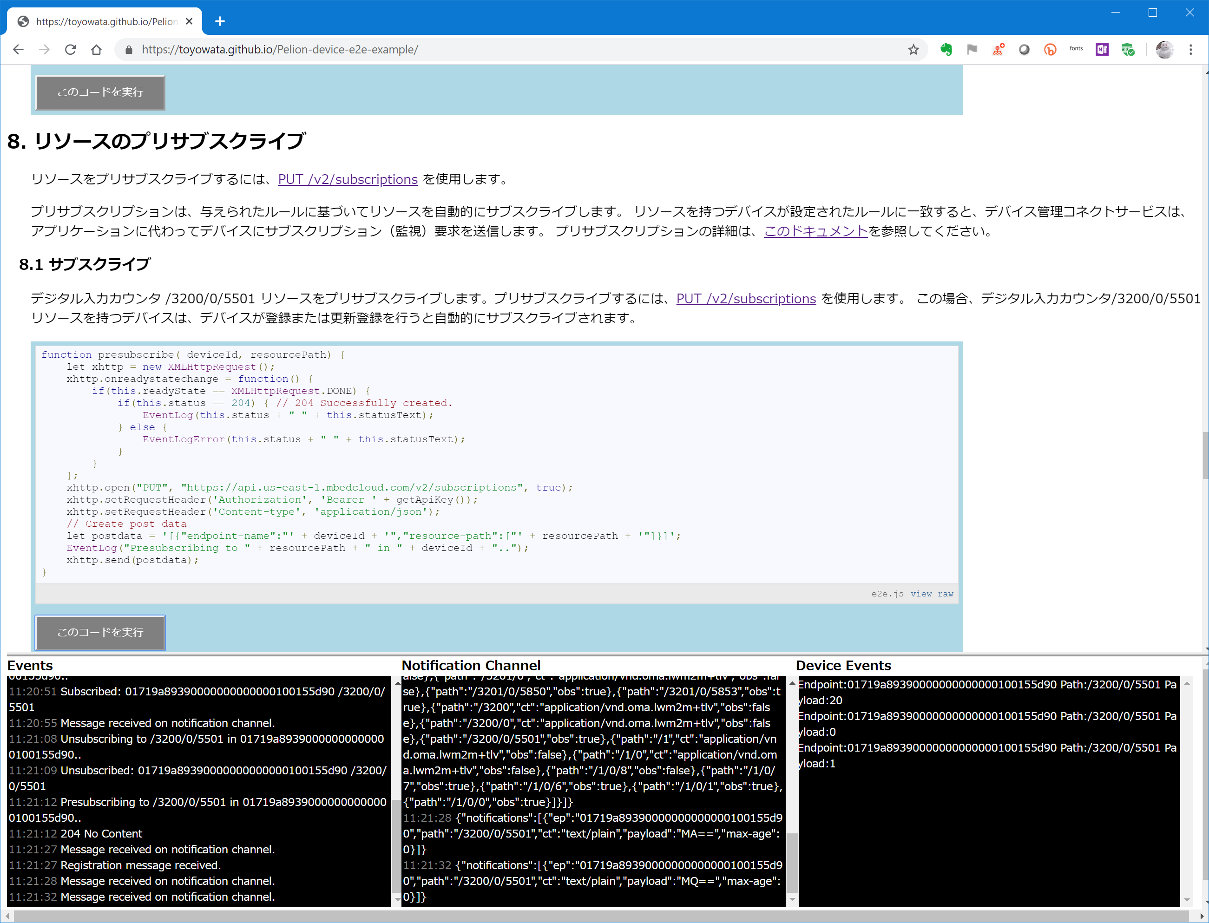Click the Device Events heading
1209x923 pixels.
pos(843,665)
